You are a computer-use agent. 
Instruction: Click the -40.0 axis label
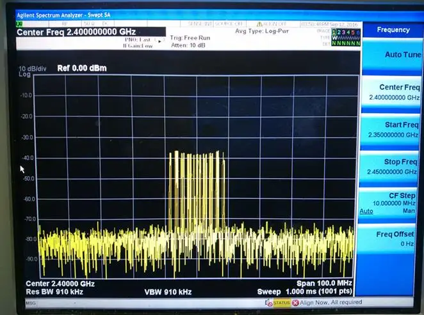(x=28, y=158)
